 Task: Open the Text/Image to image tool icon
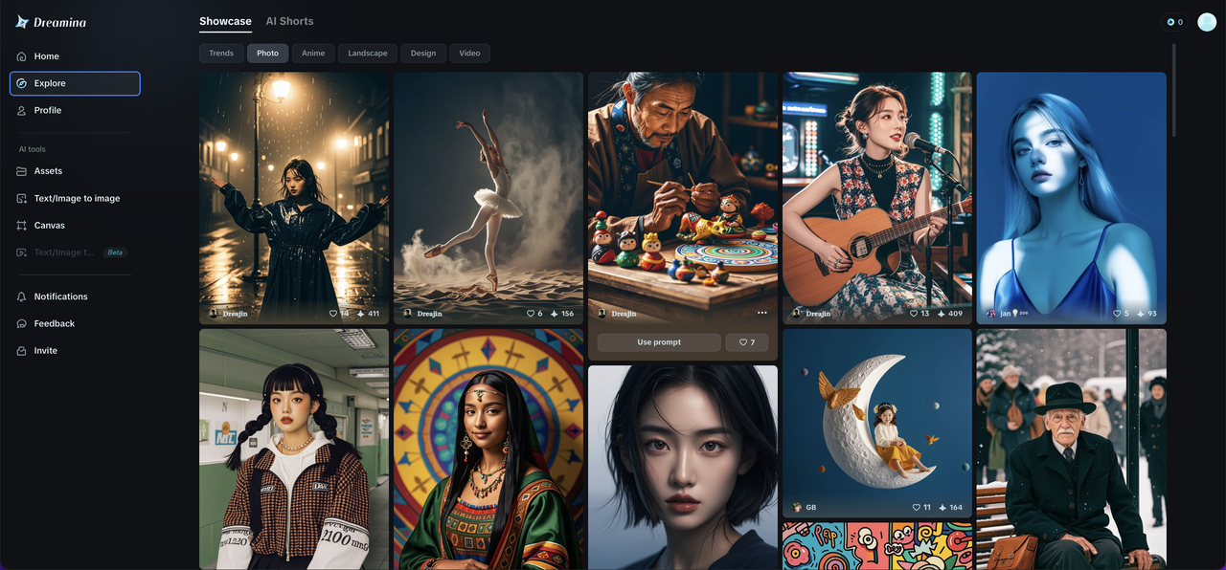[x=21, y=198]
